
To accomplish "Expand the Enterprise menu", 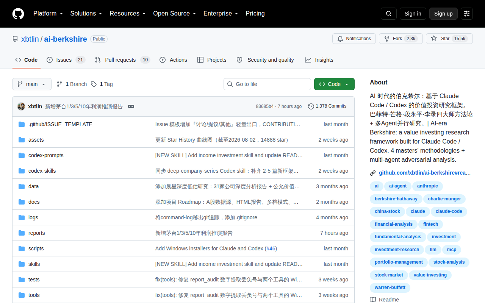I will coord(221,14).
